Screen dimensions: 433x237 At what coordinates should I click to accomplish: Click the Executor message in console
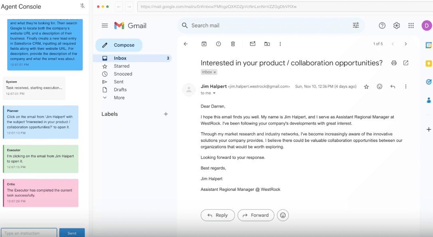click(x=41, y=159)
